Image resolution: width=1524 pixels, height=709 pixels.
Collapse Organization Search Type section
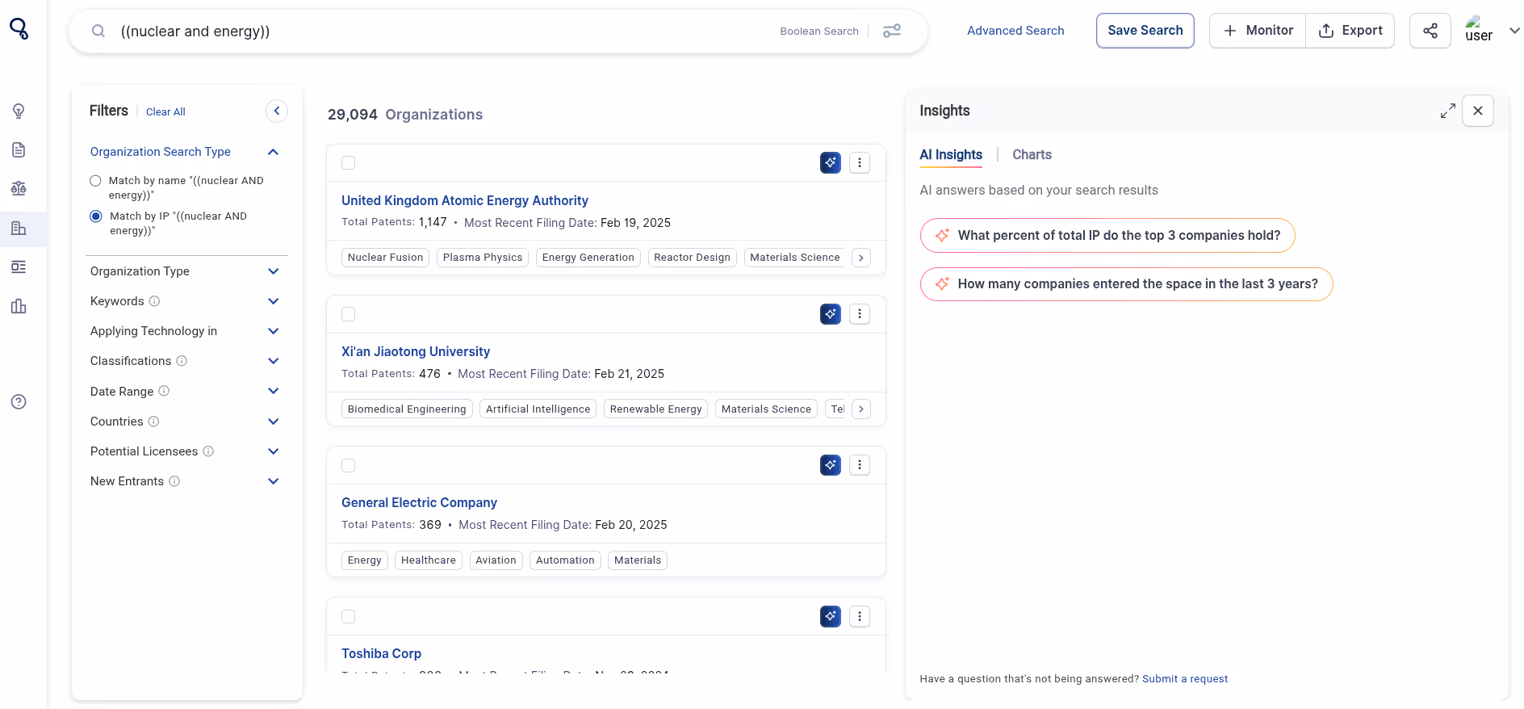(x=273, y=152)
